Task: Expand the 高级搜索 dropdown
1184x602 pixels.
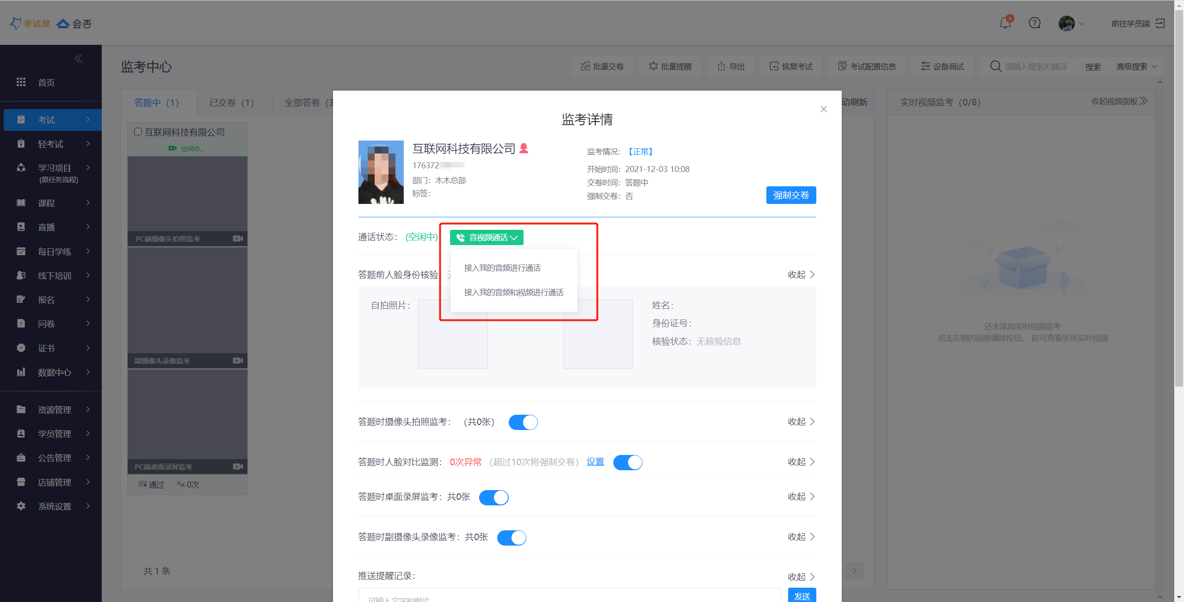Action: 1136,67
